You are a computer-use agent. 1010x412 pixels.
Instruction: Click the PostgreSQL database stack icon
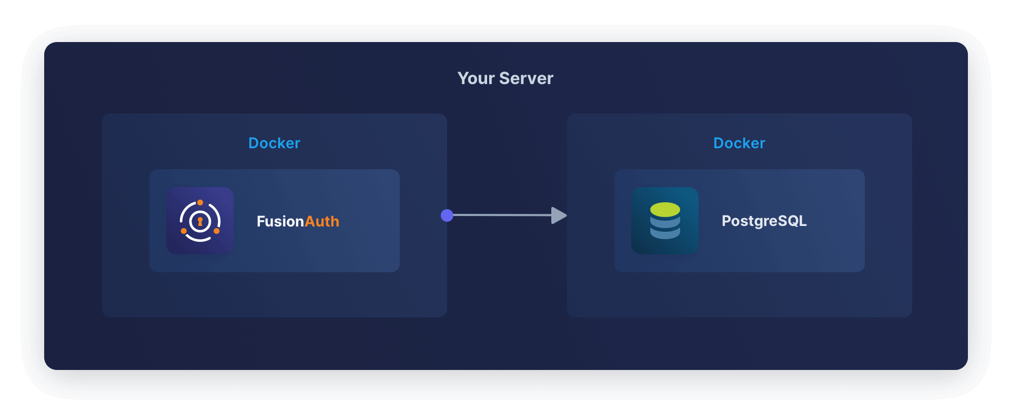click(x=665, y=221)
